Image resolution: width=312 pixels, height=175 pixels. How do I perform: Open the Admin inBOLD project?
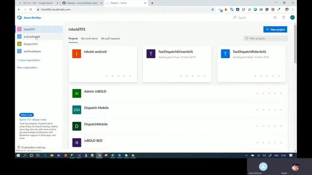[178, 93]
